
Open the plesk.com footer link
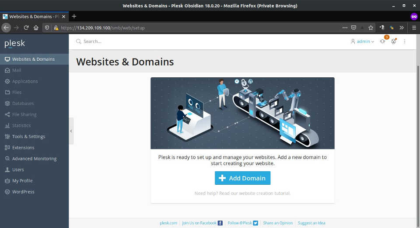(x=168, y=223)
